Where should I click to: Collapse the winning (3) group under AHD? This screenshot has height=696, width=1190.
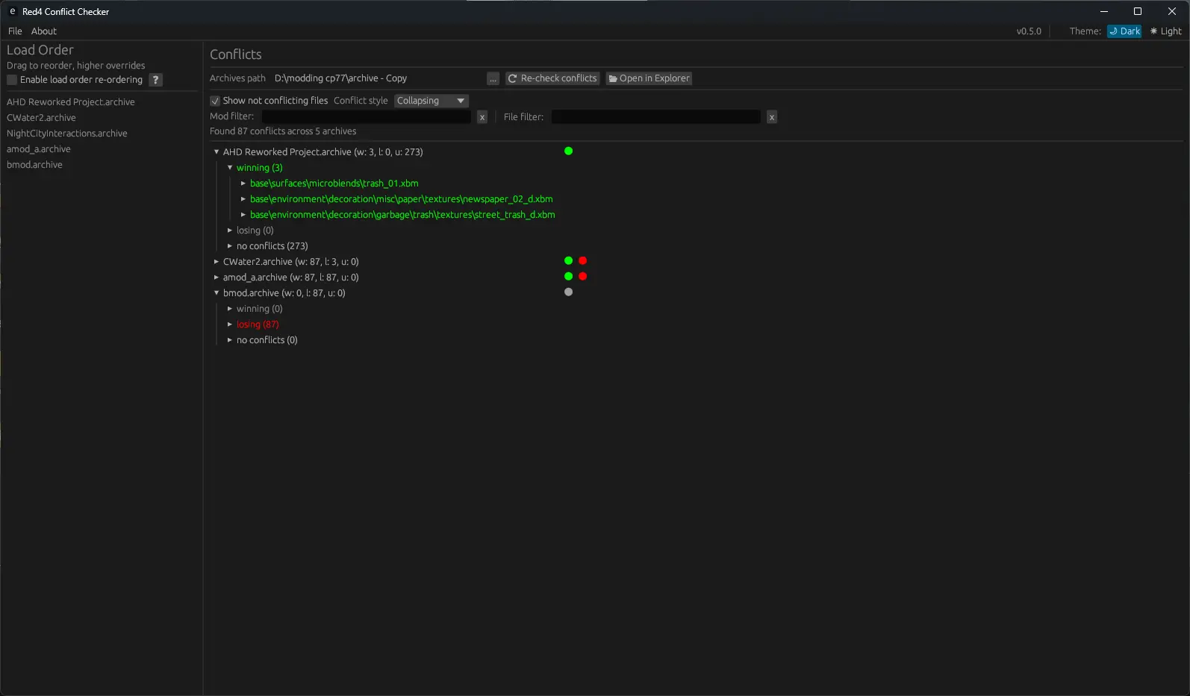point(230,167)
